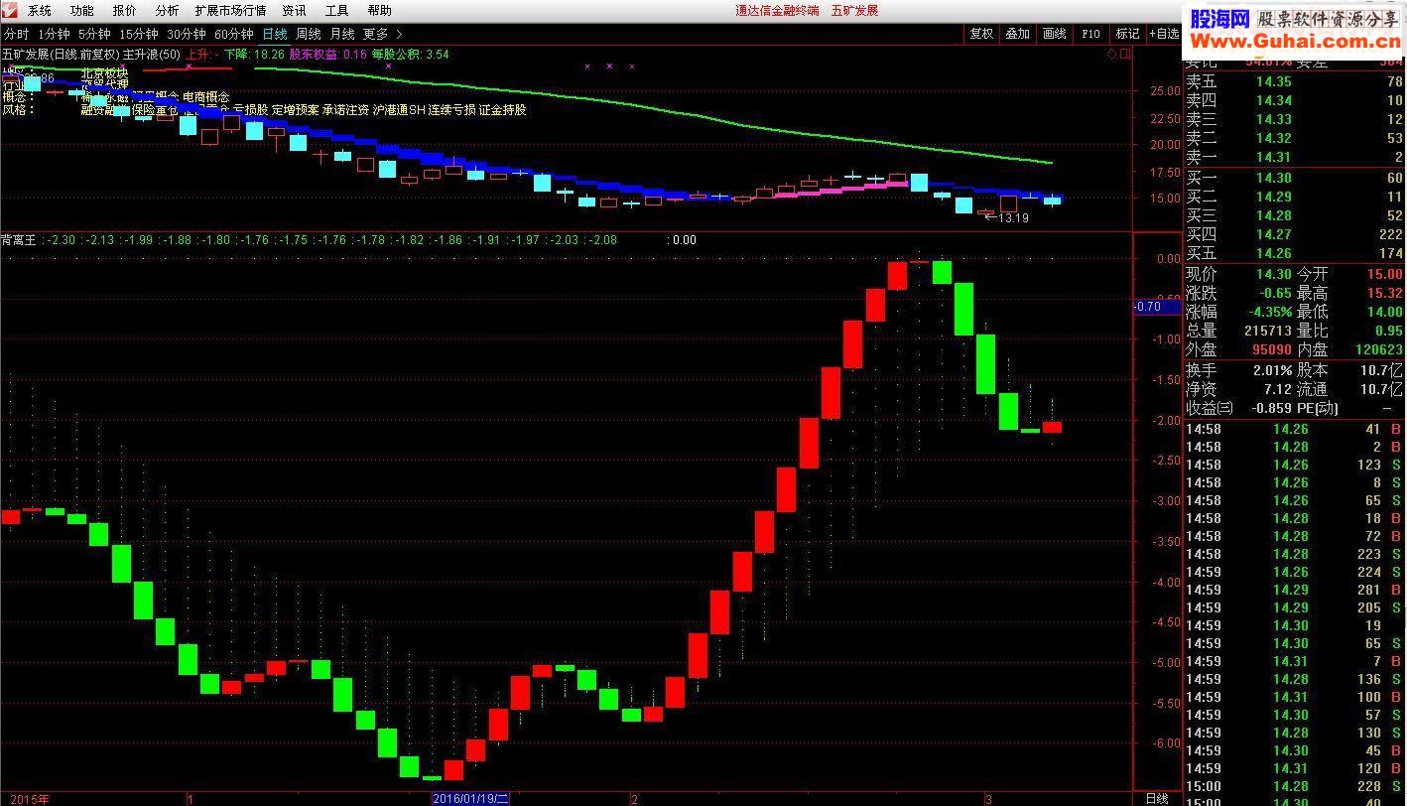Switch to the 5分钟 period
This screenshot has height=806, width=1407.
94,34
